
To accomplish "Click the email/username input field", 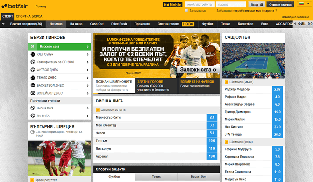I will tap(200, 5).
